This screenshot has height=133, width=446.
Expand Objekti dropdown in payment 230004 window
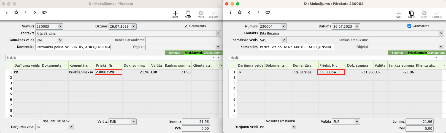(x=441, y=47)
